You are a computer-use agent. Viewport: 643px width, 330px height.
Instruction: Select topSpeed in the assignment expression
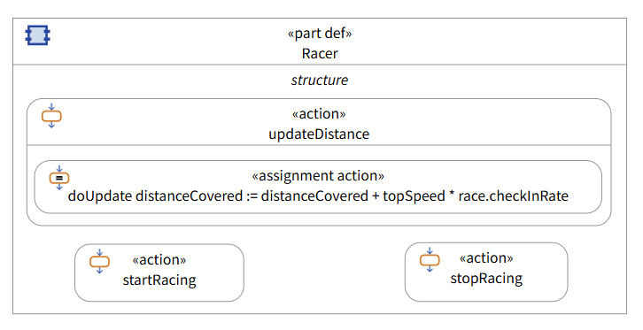(414, 196)
